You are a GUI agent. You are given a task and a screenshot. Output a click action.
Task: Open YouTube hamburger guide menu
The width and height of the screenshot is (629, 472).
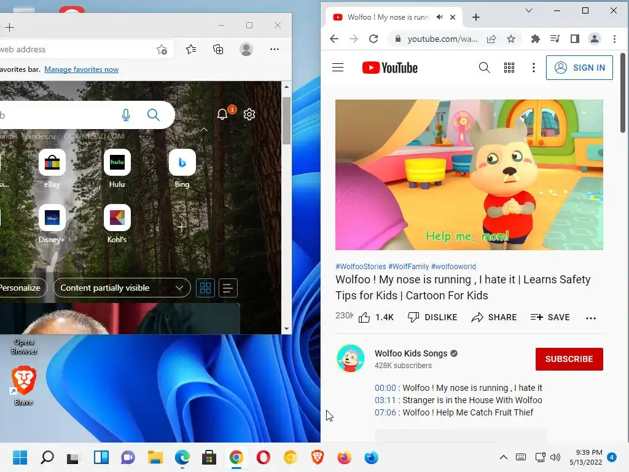pos(338,68)
